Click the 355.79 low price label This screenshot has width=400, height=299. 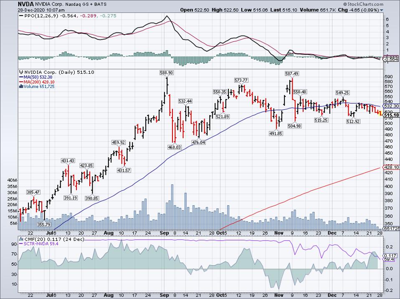pyautogui.click(x=44, y=224)
